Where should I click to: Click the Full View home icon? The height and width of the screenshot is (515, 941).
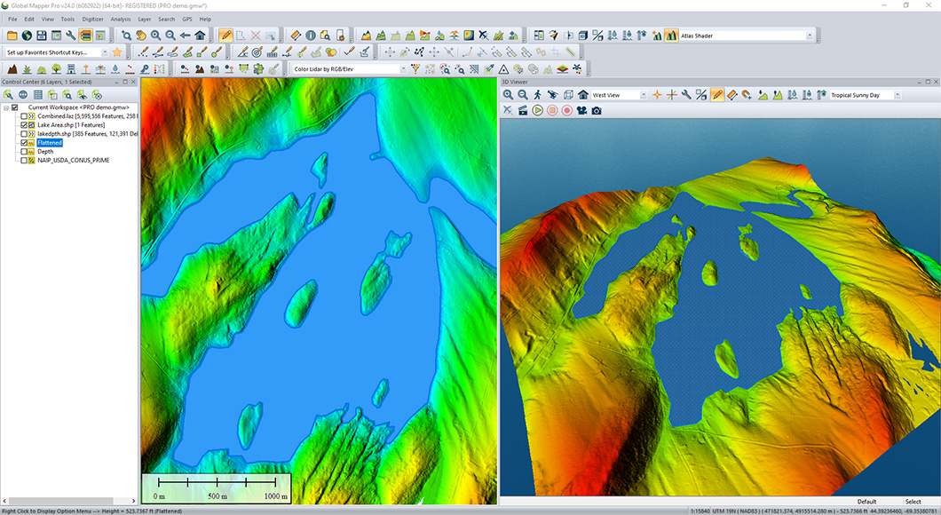pos(201,36)
